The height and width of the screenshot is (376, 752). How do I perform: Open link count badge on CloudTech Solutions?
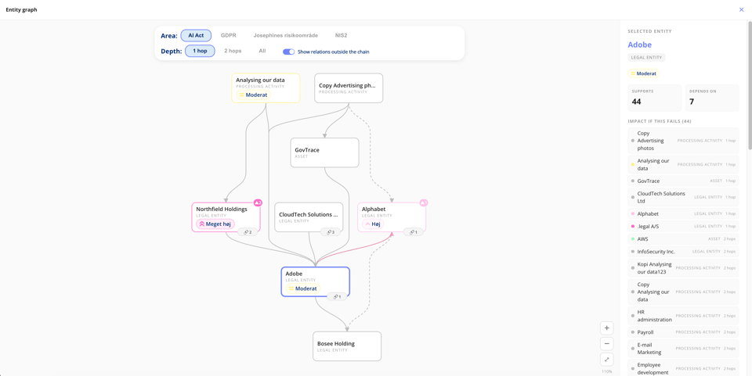tap(331, 232)
